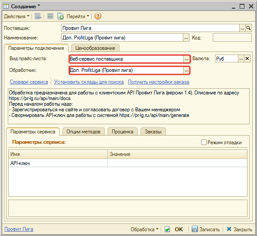This screenshot has width=257, height=236.
Task: Expand the Перейти dropdown menu
Action: (78, 16)
